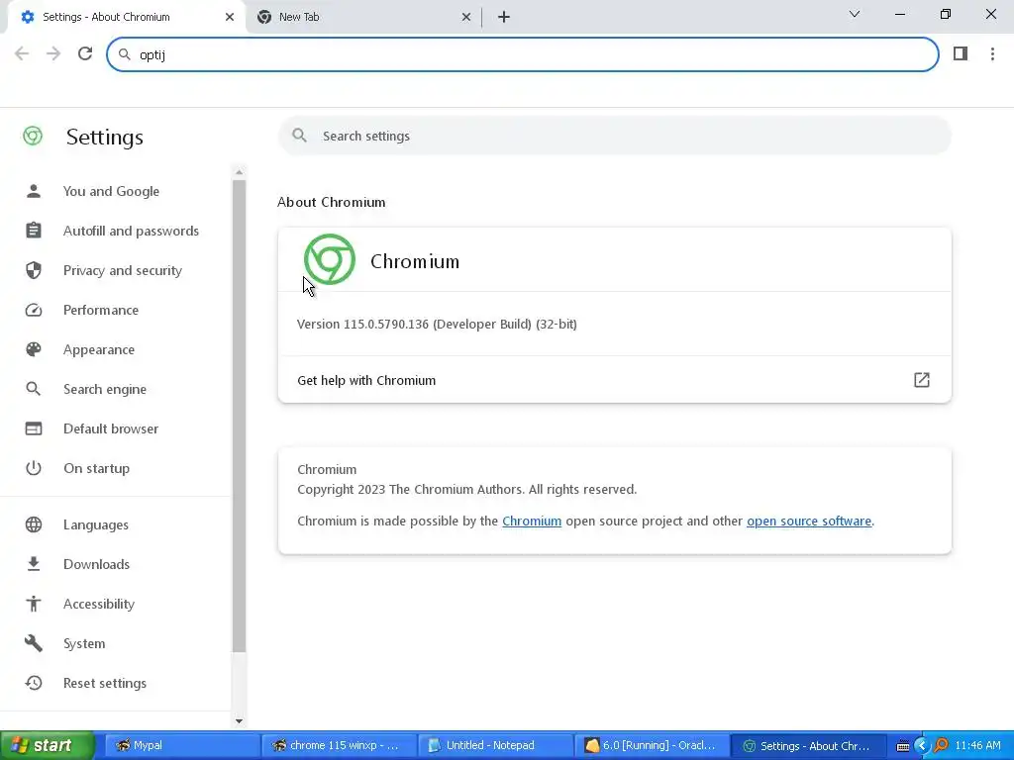Open the Chromium three-dot menu

pyautogui.click(x=992, y=53)
